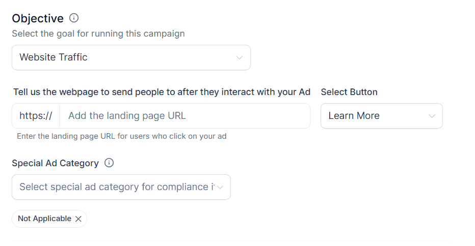475x246 pixels.
Task: Click the 'Tell us the webpage' label
Action: 162,92
